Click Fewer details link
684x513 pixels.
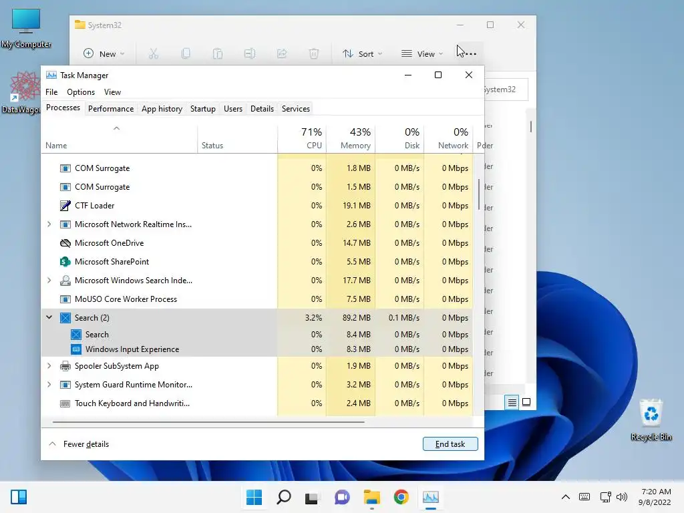coord(86,444)
